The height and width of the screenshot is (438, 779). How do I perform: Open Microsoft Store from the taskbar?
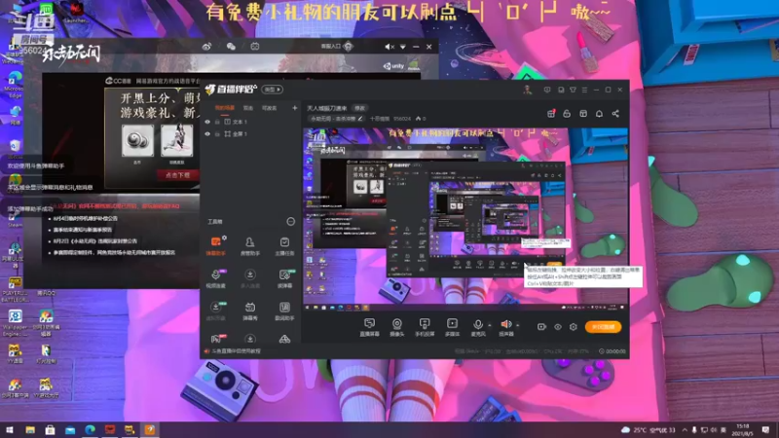(x=50, y=429)
